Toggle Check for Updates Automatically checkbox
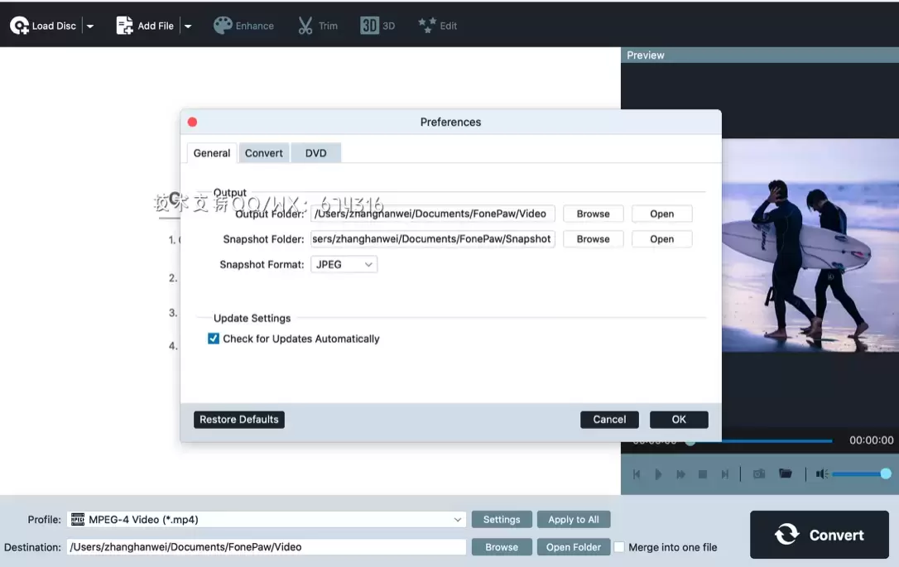This screenshot has width=899, height=567. click(214, 339)
